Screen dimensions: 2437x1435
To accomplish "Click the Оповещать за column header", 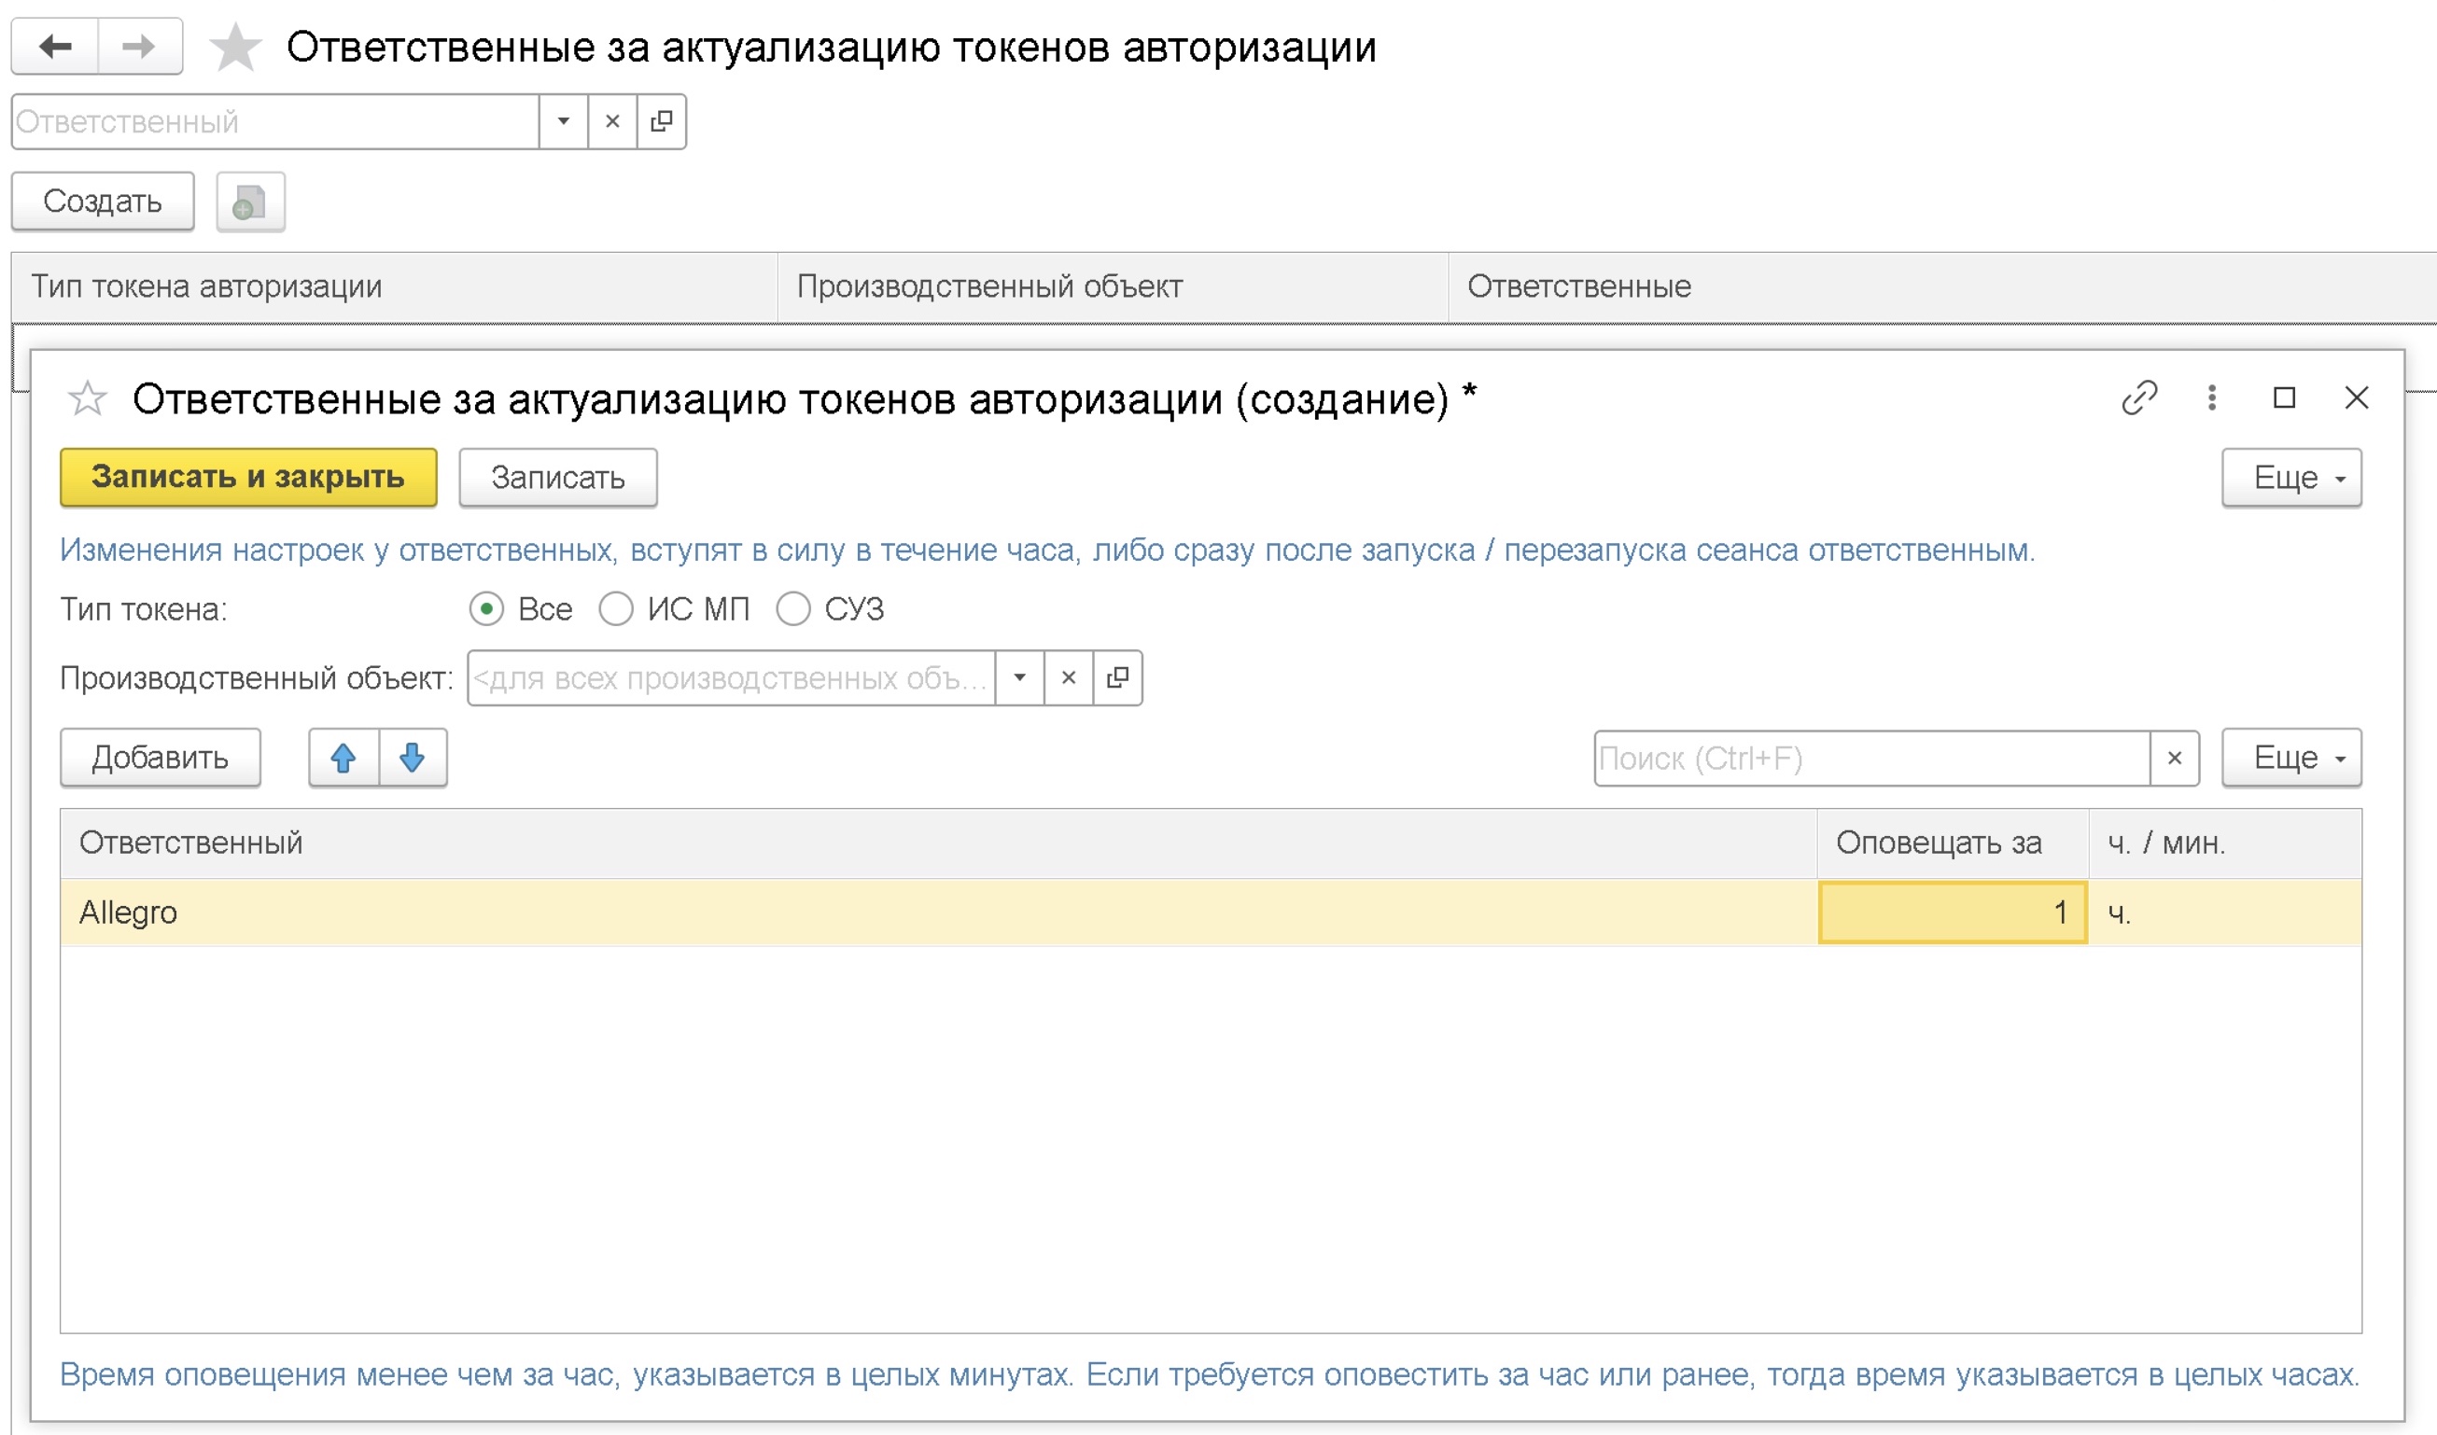I will (1953, 843).
